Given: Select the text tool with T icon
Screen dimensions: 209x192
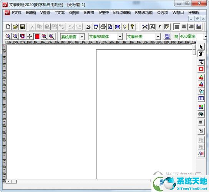Looking at the screenshot, I should point(201,54).
